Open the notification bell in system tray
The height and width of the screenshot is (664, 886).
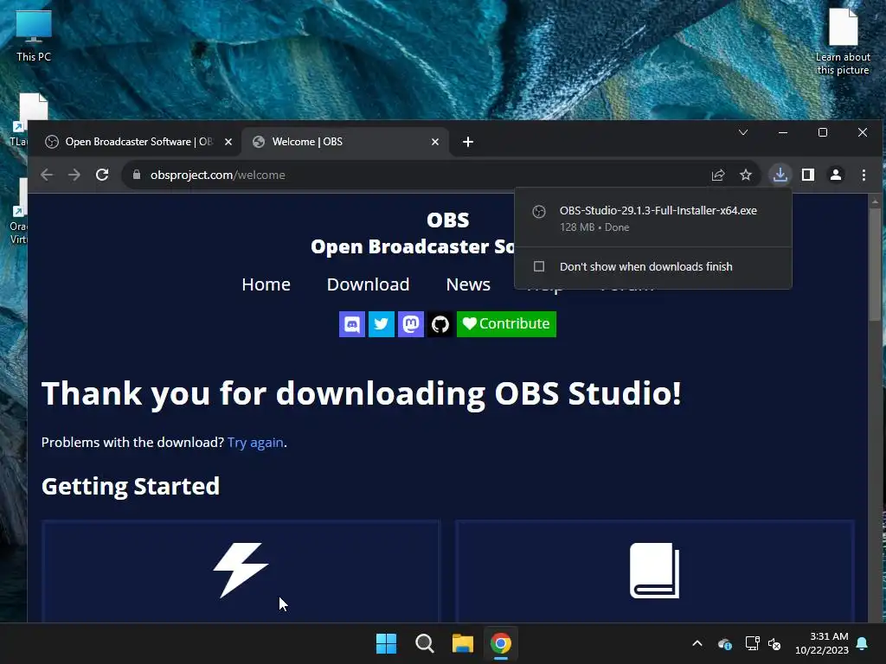[x=863, y=643]
